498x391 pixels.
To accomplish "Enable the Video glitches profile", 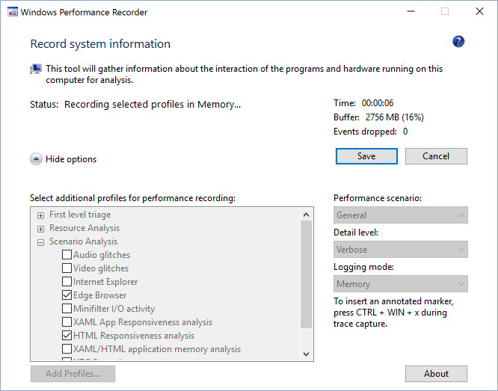I will pos(67,268).
